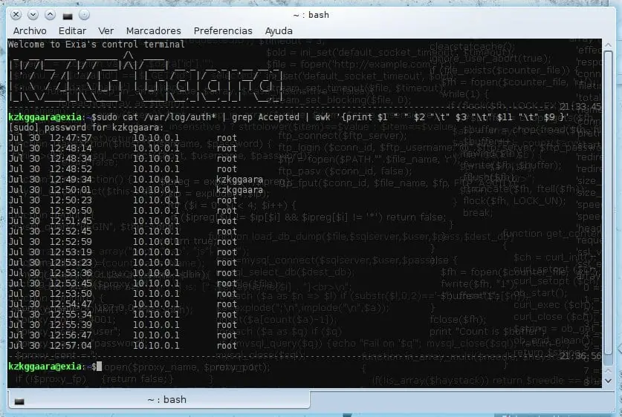This screenshot has width=622, height=417.
Task: Click the title text '~ : bash'
Action: pyautogui.click(x=311, y=15)
